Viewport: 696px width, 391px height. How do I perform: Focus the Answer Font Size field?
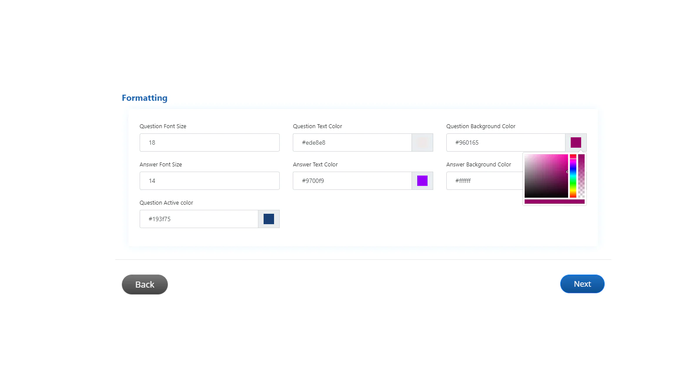[x=209, y=181]
